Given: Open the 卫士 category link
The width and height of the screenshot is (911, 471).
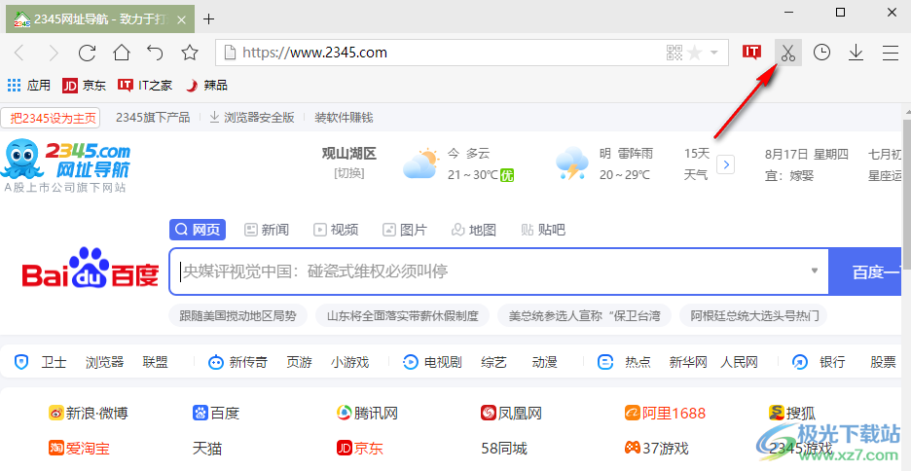Looking at the screenshot, I should (54, 362).
